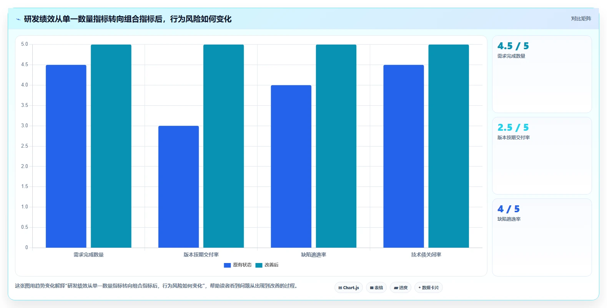This screenshot has width=607, height=308.
Task: Click the blue 原有状态 legend color box
Action: click(x=227, y=265)
